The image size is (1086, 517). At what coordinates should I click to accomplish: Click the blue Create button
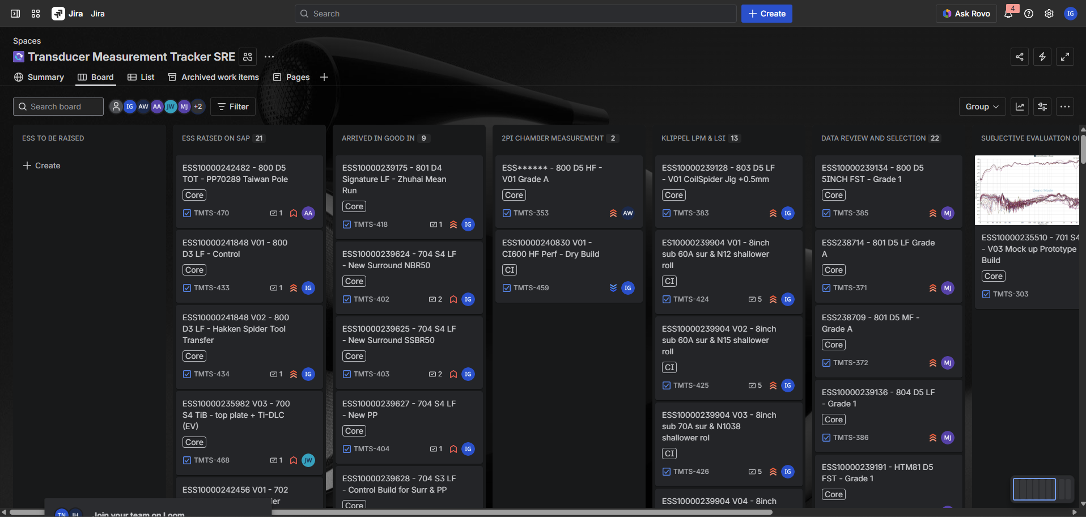click(767, 14)
